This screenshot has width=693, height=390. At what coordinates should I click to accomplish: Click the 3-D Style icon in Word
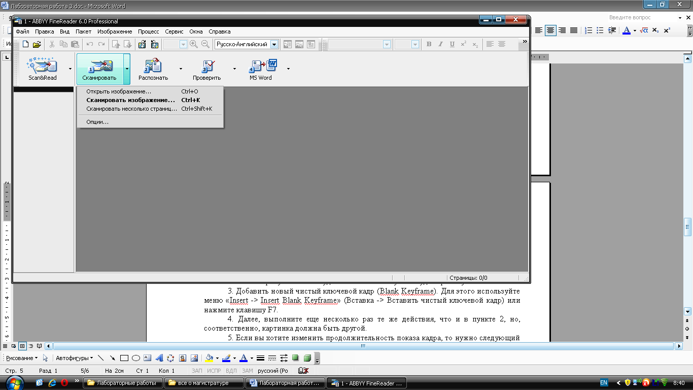307,358
